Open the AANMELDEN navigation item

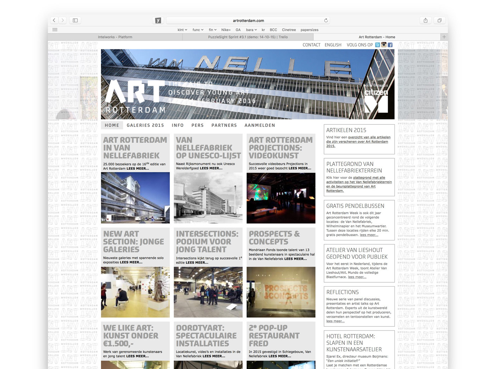coord(260,125)
